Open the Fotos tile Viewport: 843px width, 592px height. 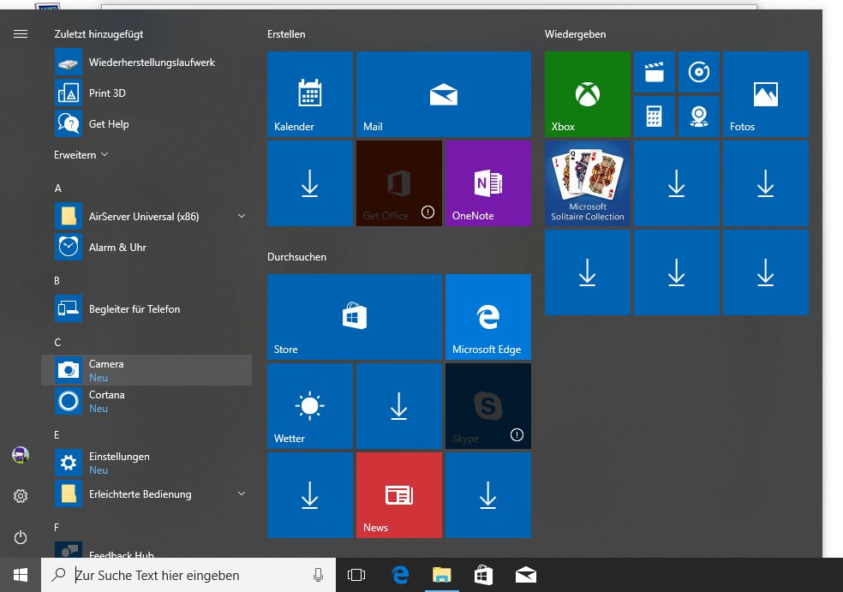[765, 94]
